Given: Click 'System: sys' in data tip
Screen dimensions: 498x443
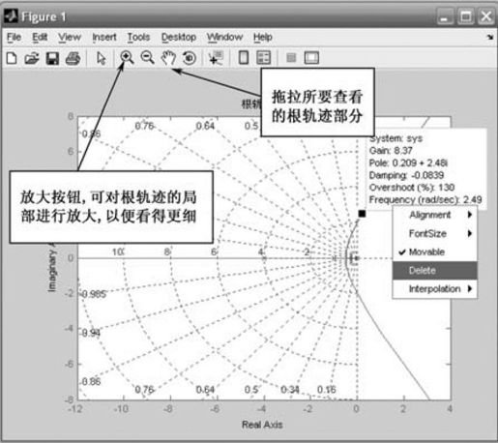Looking at the screenshot, I should tap(396, 138).
